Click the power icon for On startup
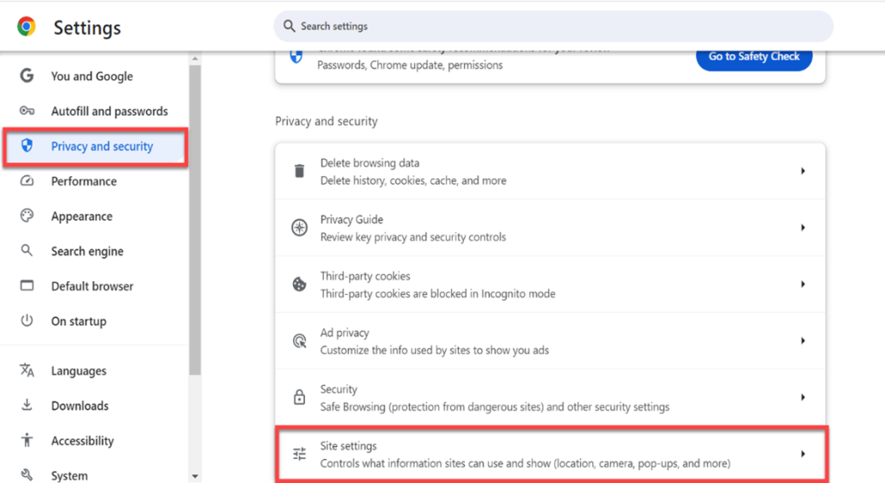Screen dimensions: 885x483 pyautogui.click(x=27, y=320)
